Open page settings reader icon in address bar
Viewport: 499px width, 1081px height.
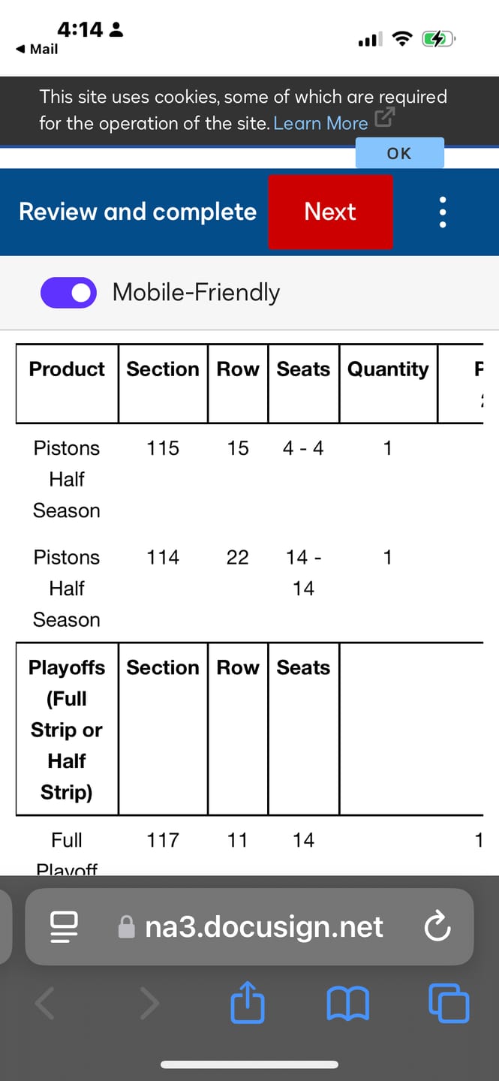pyautogui.click(x=64, y=927)
